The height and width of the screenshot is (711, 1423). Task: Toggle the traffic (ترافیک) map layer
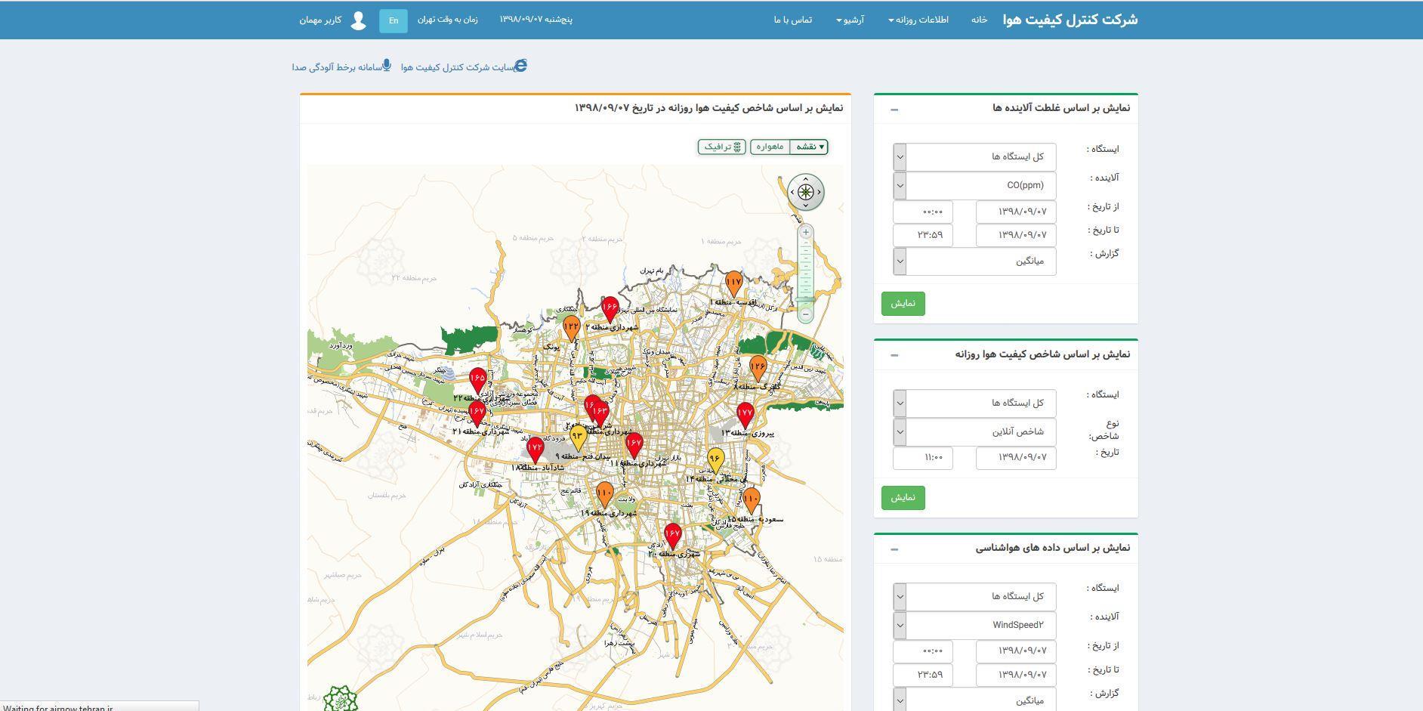tap(722, 147)
